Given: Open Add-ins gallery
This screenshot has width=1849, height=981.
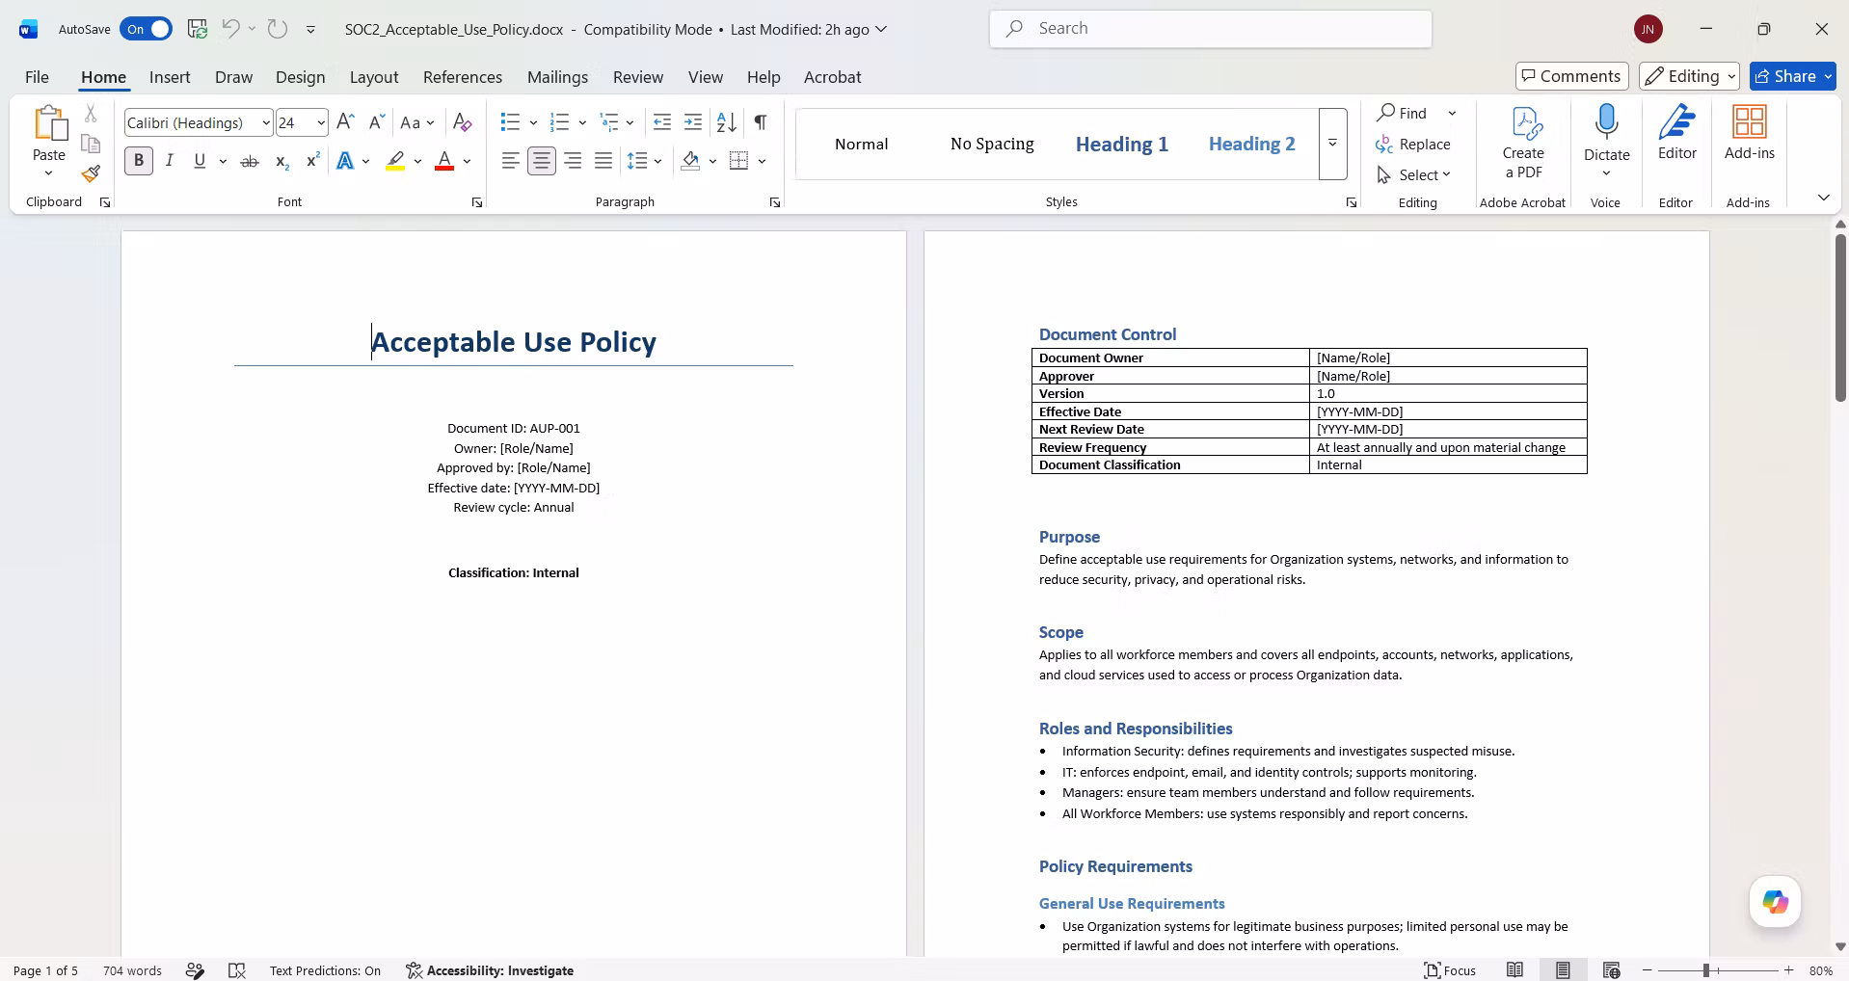Looking at the screenshot, I should [1750, 133].
